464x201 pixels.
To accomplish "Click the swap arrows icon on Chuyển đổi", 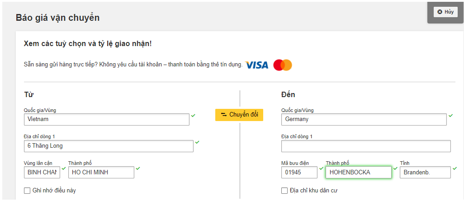I will [223, 115].
